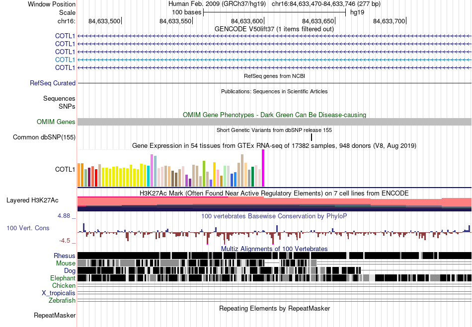Click the 84,633,500 coordinate label
This screenshot has height=327, width=472.
104,21
